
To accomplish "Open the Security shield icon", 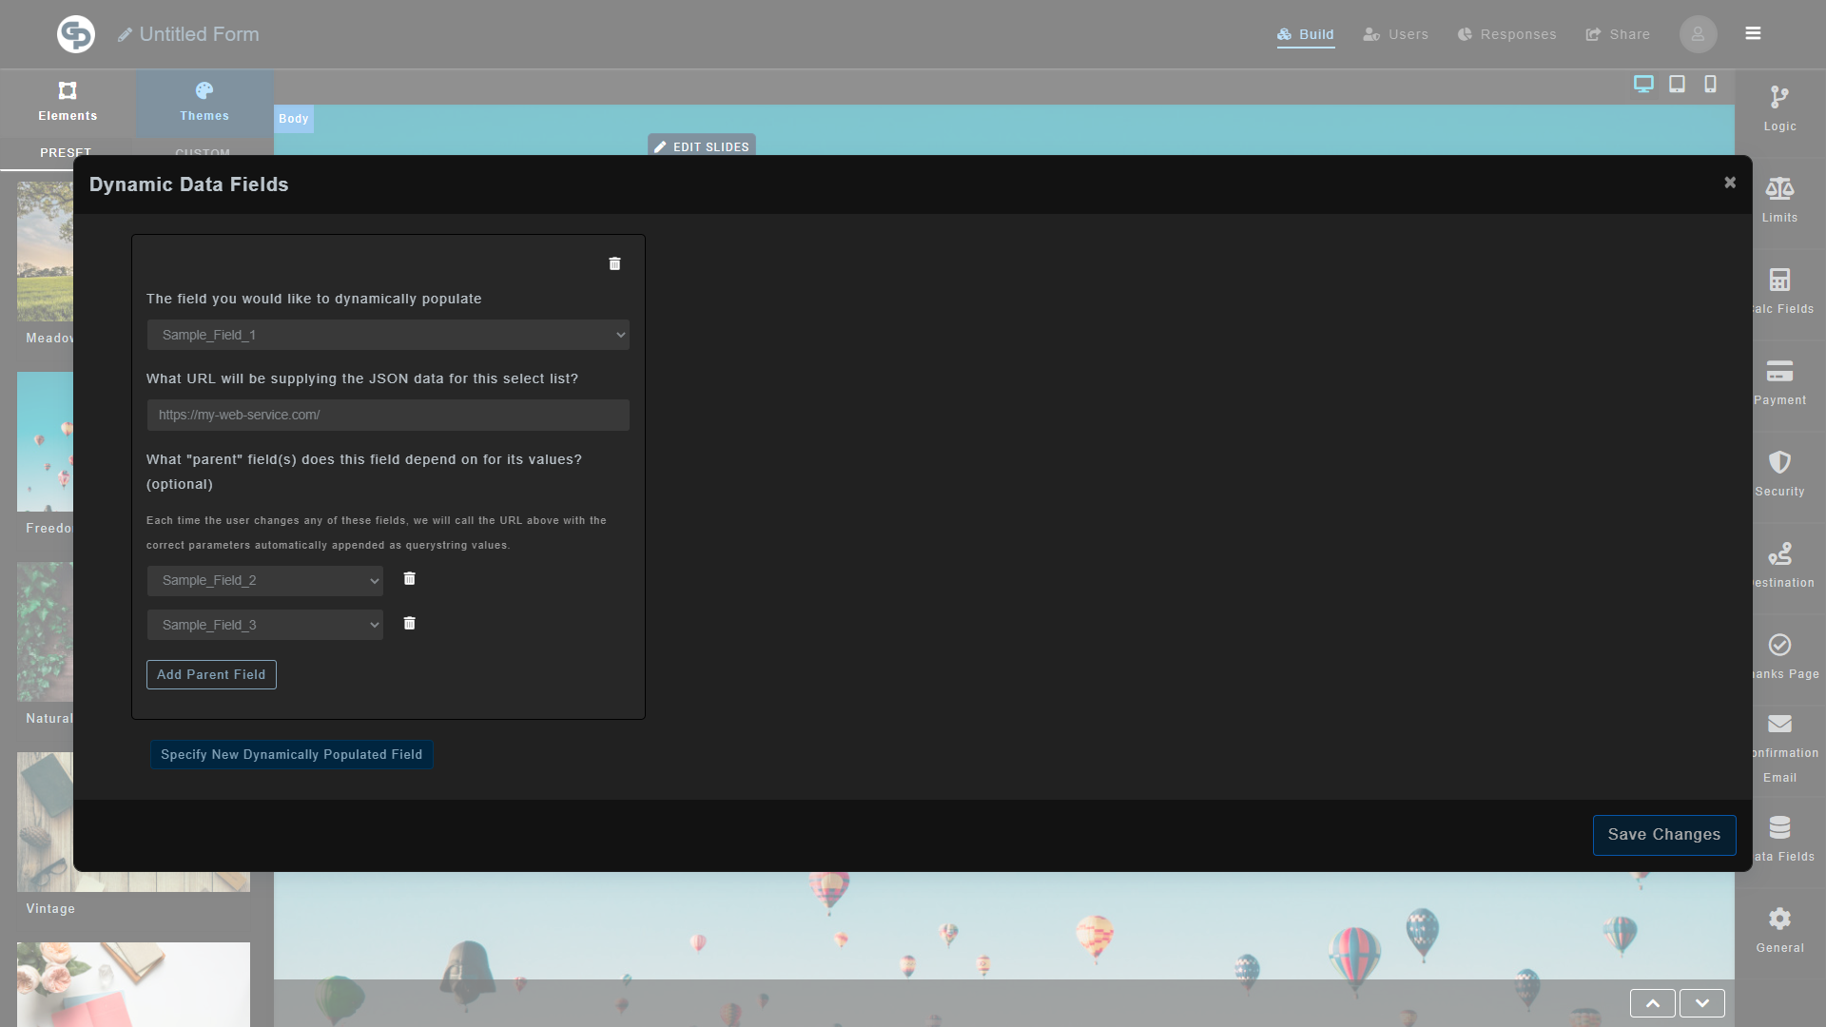I will coord(1779,463).
